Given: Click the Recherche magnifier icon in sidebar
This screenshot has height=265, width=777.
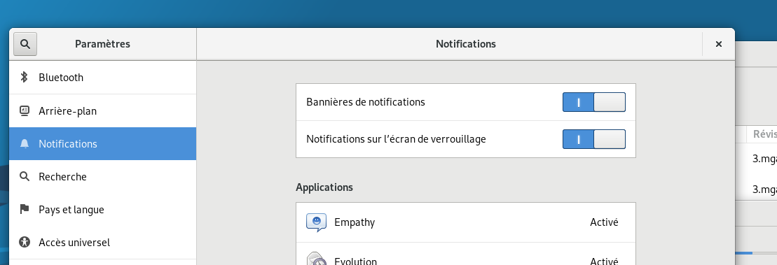Looking at the screenshot, I should coord(25,176).
